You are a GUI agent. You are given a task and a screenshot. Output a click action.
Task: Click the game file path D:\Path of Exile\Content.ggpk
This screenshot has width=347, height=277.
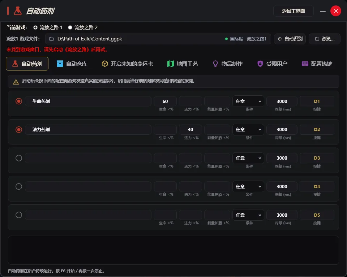(x=90, y=39)
